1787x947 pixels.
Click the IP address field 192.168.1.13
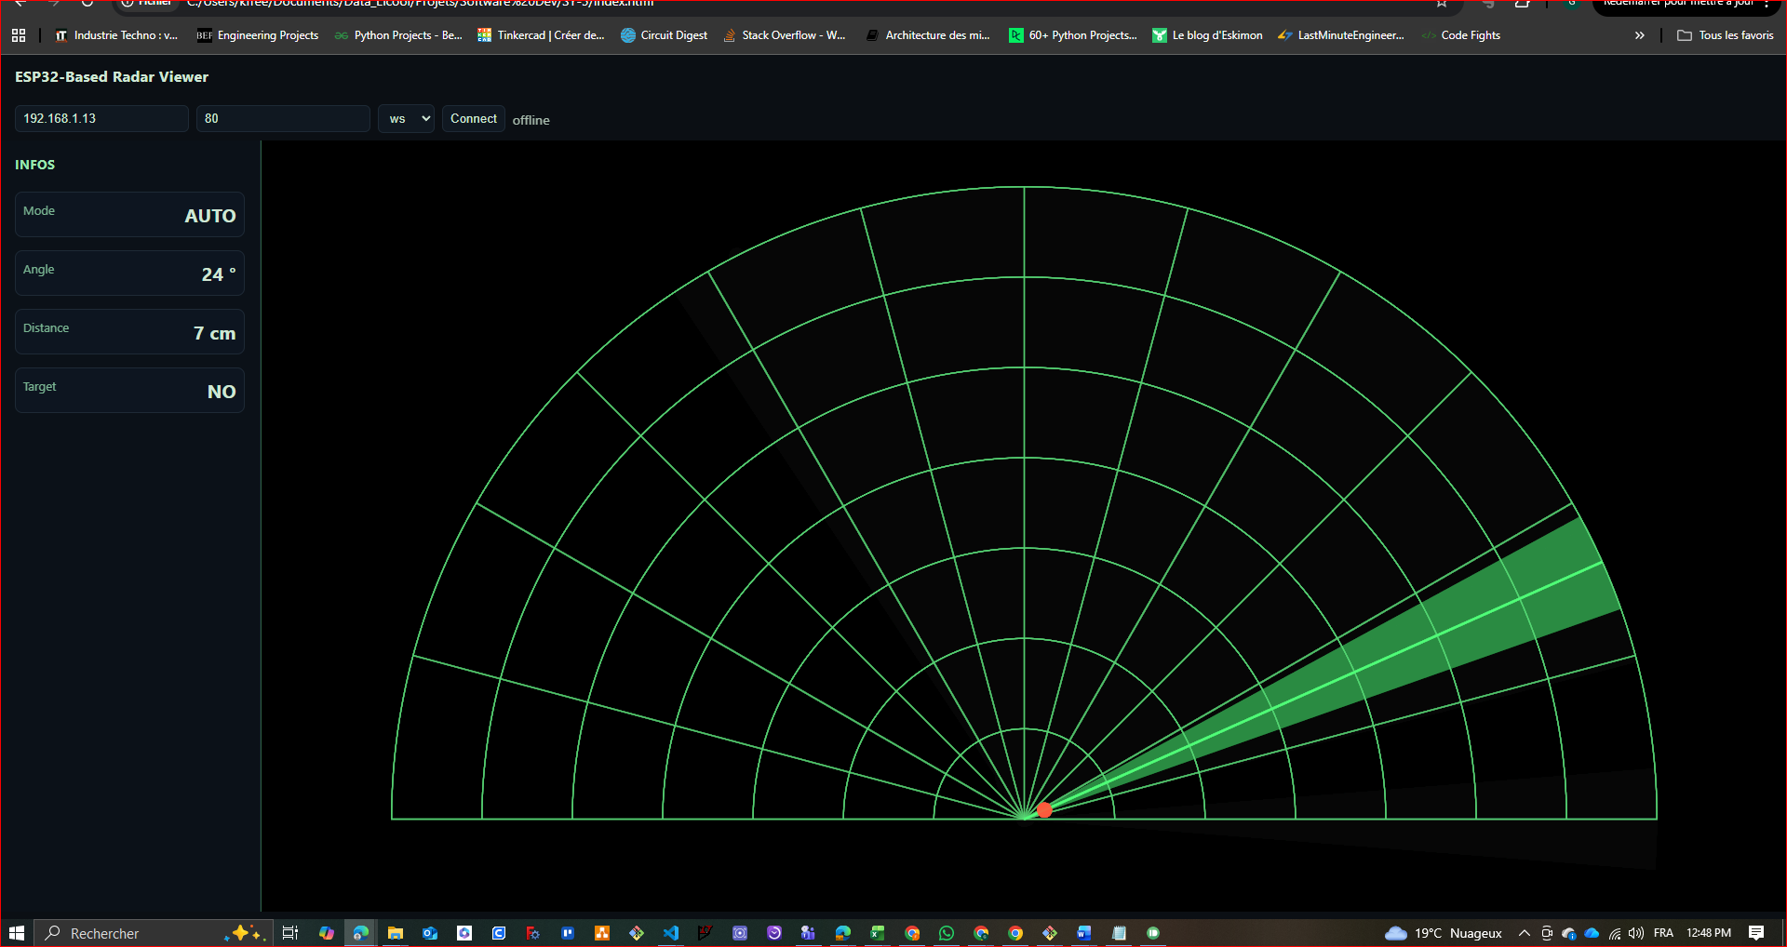101,119
